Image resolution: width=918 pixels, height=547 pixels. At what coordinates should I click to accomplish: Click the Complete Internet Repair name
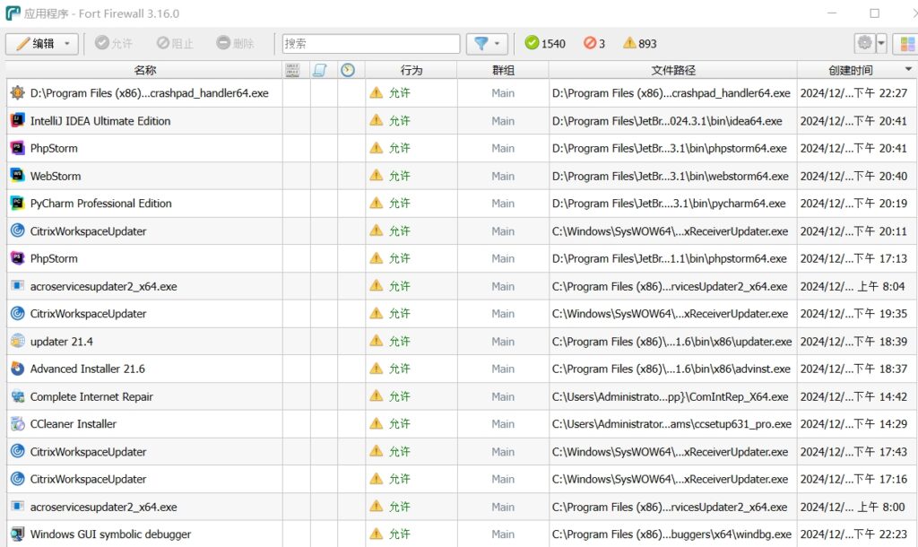pyautogui.click(x=91, y=396)
